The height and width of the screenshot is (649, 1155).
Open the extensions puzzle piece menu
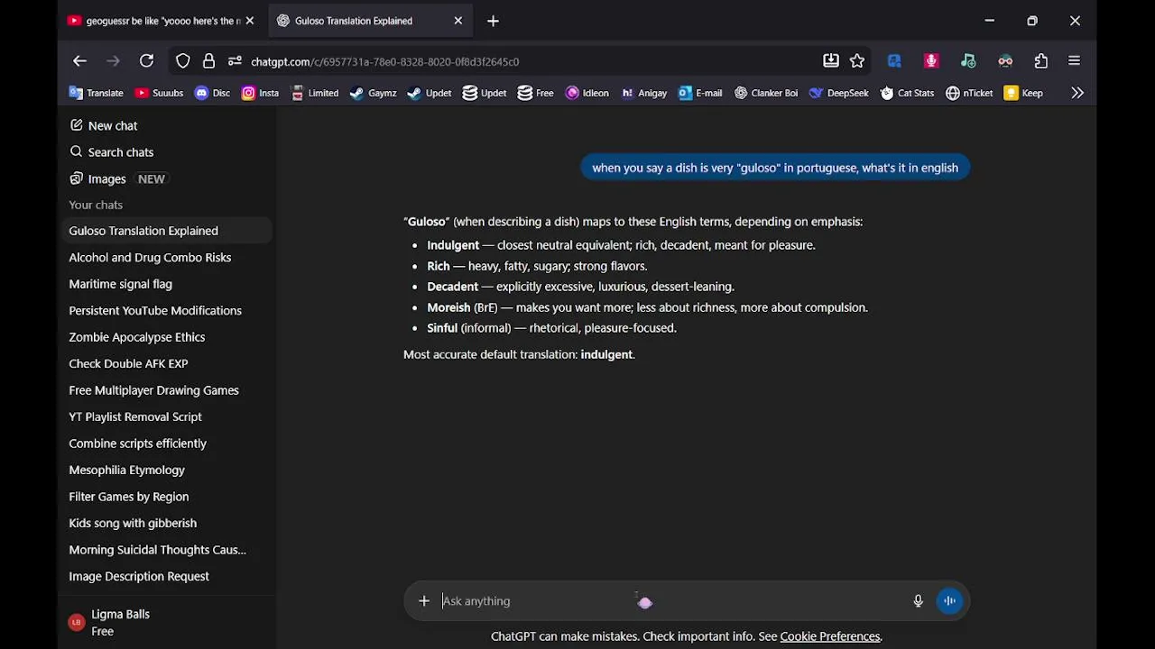tap(1041, 61)
